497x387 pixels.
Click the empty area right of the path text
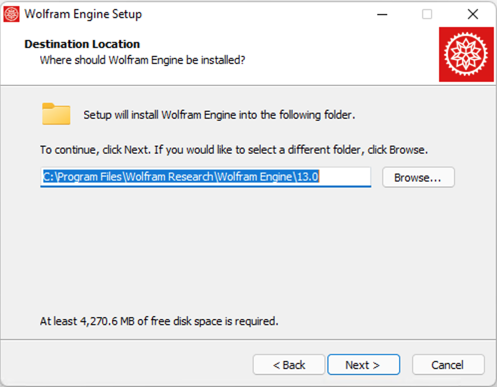pyautogui.click(x=346, y=177)
